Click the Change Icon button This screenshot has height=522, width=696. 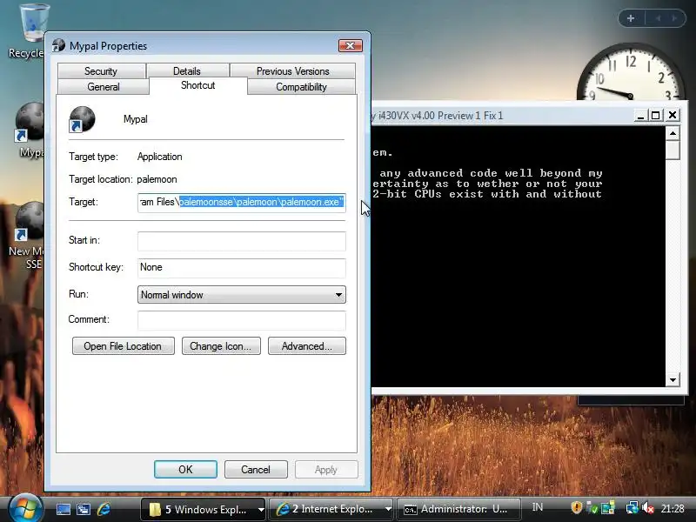point(221,346)
